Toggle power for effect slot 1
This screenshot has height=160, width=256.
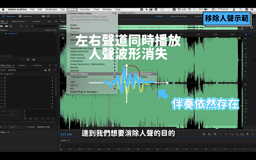[x=5, y=78]
